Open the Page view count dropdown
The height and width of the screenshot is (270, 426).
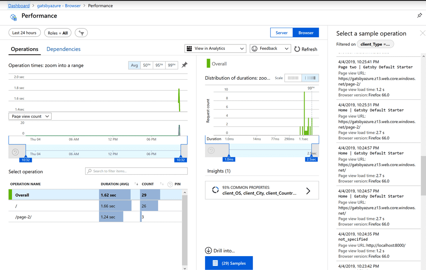[30, 116]
